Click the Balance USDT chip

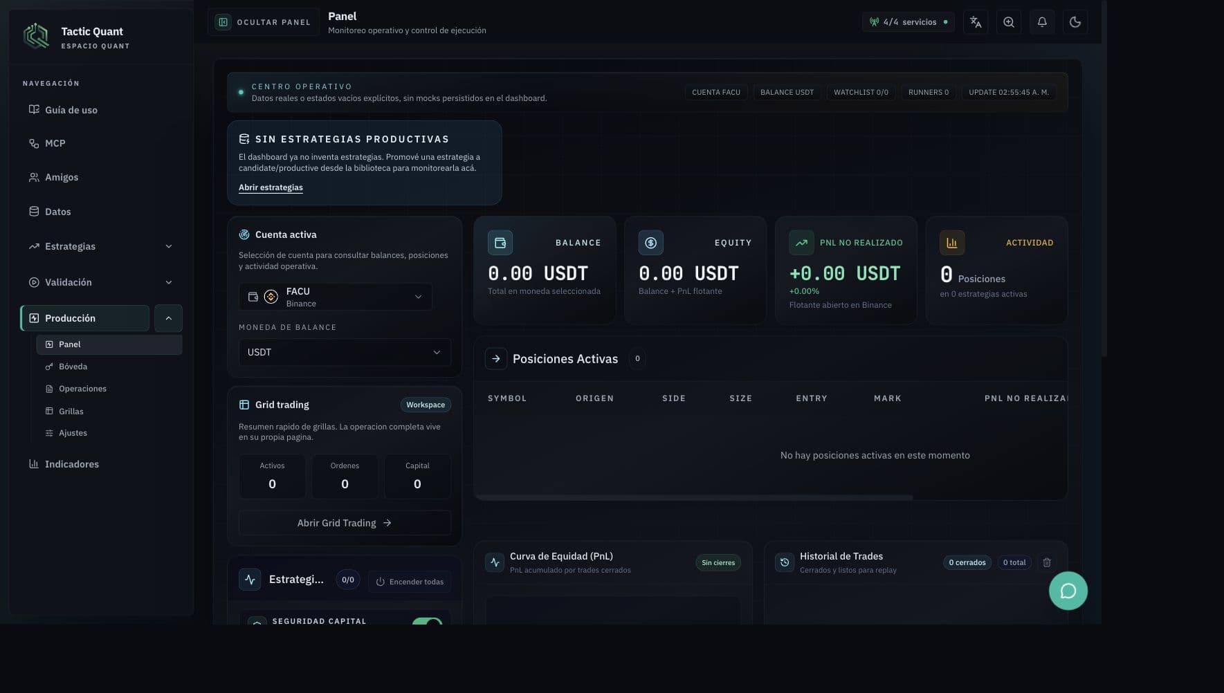787,92
